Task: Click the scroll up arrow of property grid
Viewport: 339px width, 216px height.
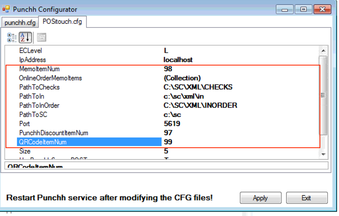Action: point(323,51)
